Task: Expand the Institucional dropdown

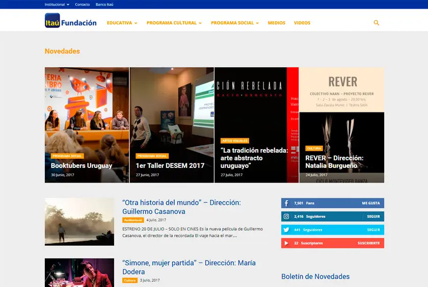Action: click(57, 5)
